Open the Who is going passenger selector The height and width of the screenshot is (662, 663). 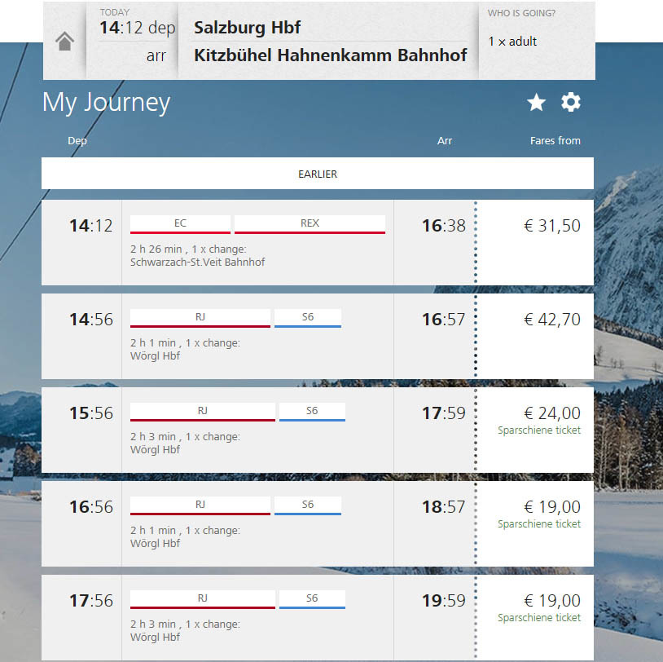[x=536, y=40]
